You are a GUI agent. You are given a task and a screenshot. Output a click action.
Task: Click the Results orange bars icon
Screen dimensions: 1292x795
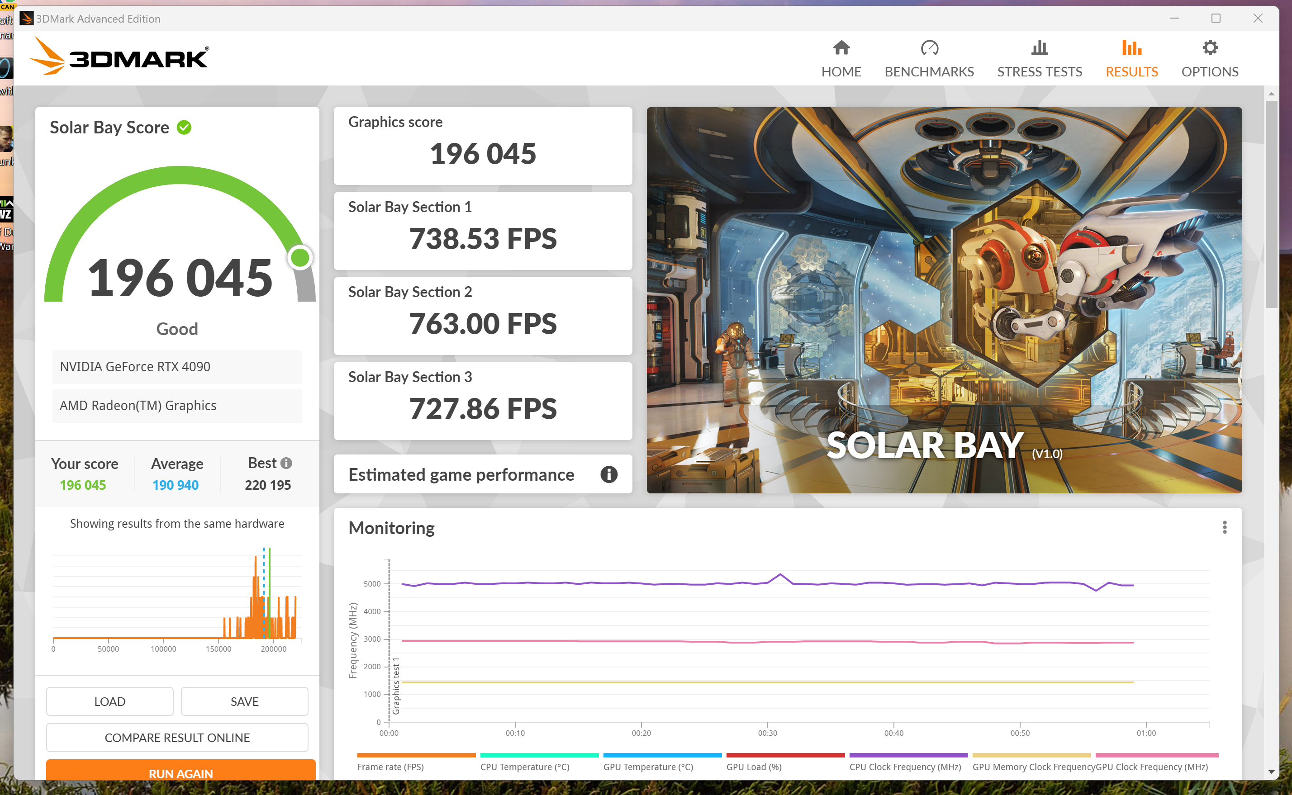coord(1131,48)
